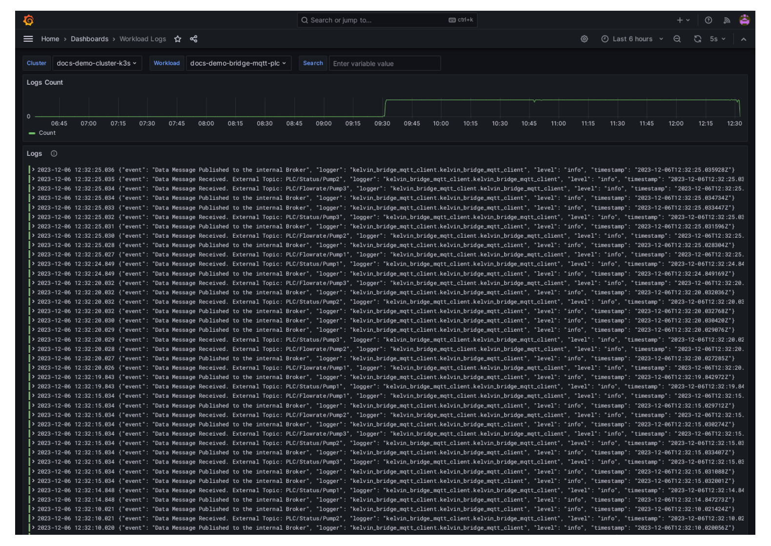
Task: Open Workload dropdown docs-demo-bridge-mqtt-plc
Action: click(x=238, y=63)
